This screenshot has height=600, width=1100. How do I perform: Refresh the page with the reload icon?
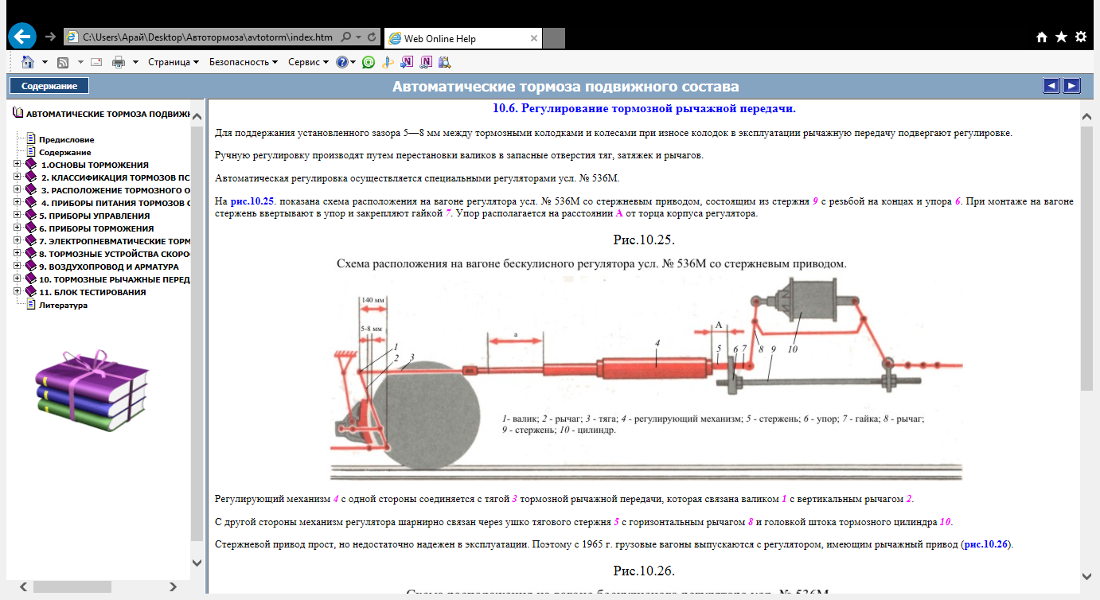pos(372,37)
